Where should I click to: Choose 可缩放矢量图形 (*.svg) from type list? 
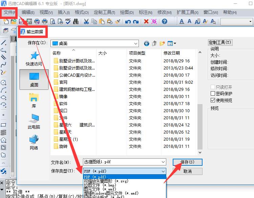106,181
